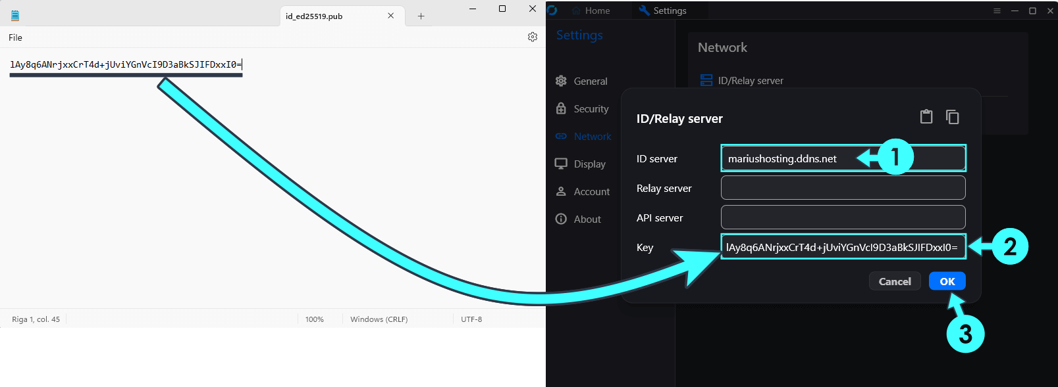The width and height of the screenshot is (1058, 387).
Task: Click ID/Relay server row in Network panel
Action: [x=853, y=81]
